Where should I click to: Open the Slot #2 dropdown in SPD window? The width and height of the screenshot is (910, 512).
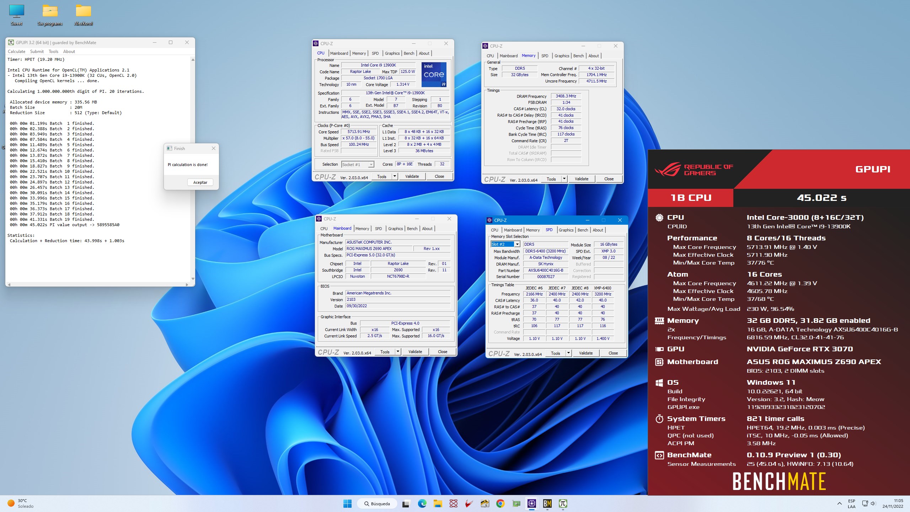click(517, 244)
